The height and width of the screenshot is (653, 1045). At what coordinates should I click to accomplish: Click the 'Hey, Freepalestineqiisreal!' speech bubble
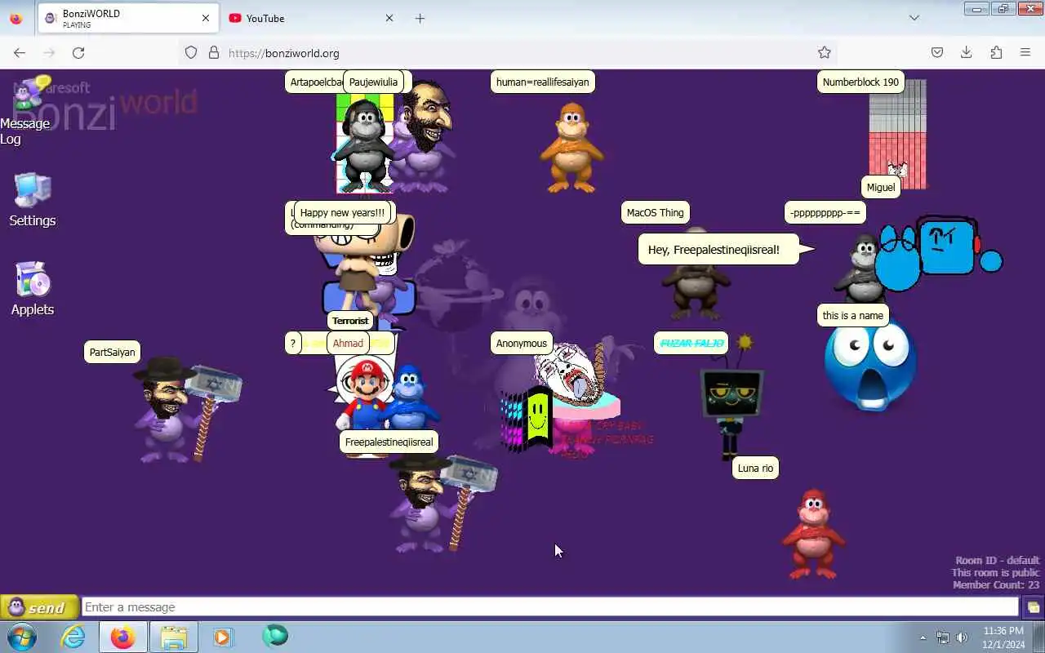point(718,250)
